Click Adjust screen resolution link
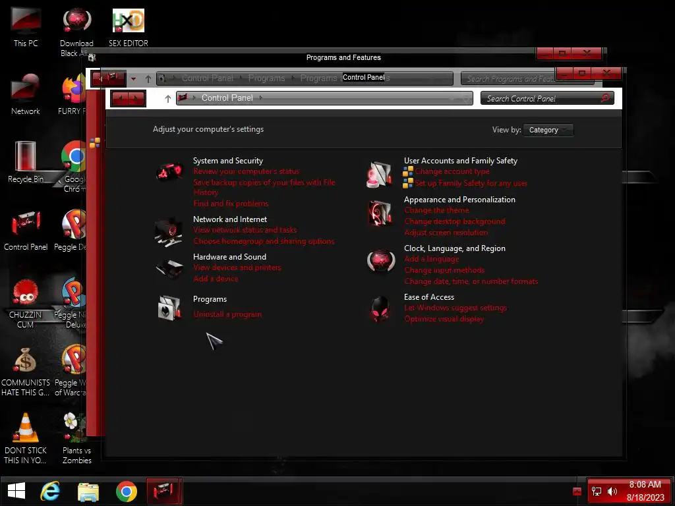This screenshot has height=506, width=675. pyautogui.click(x=446, y=233)
